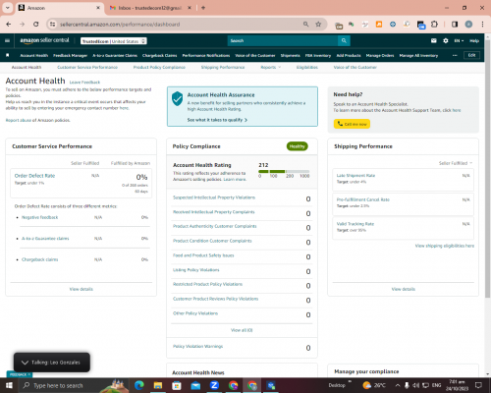Click the search magnifier button
Image resolution: width=491 pixels, height=393 pixels.
tap(344, 40)
